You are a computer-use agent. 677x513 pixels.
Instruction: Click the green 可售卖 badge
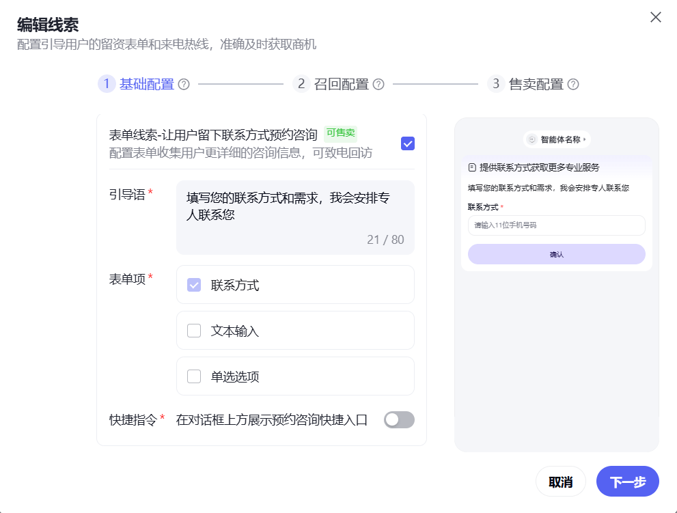pyautogui.click(x=341, y=133)
